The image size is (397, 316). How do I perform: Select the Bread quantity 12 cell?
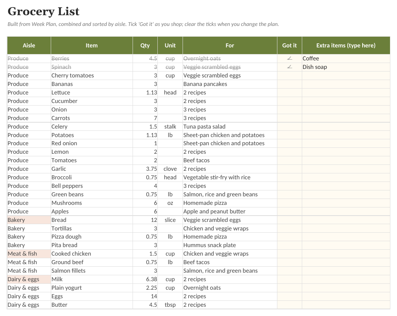click(145, 220)
